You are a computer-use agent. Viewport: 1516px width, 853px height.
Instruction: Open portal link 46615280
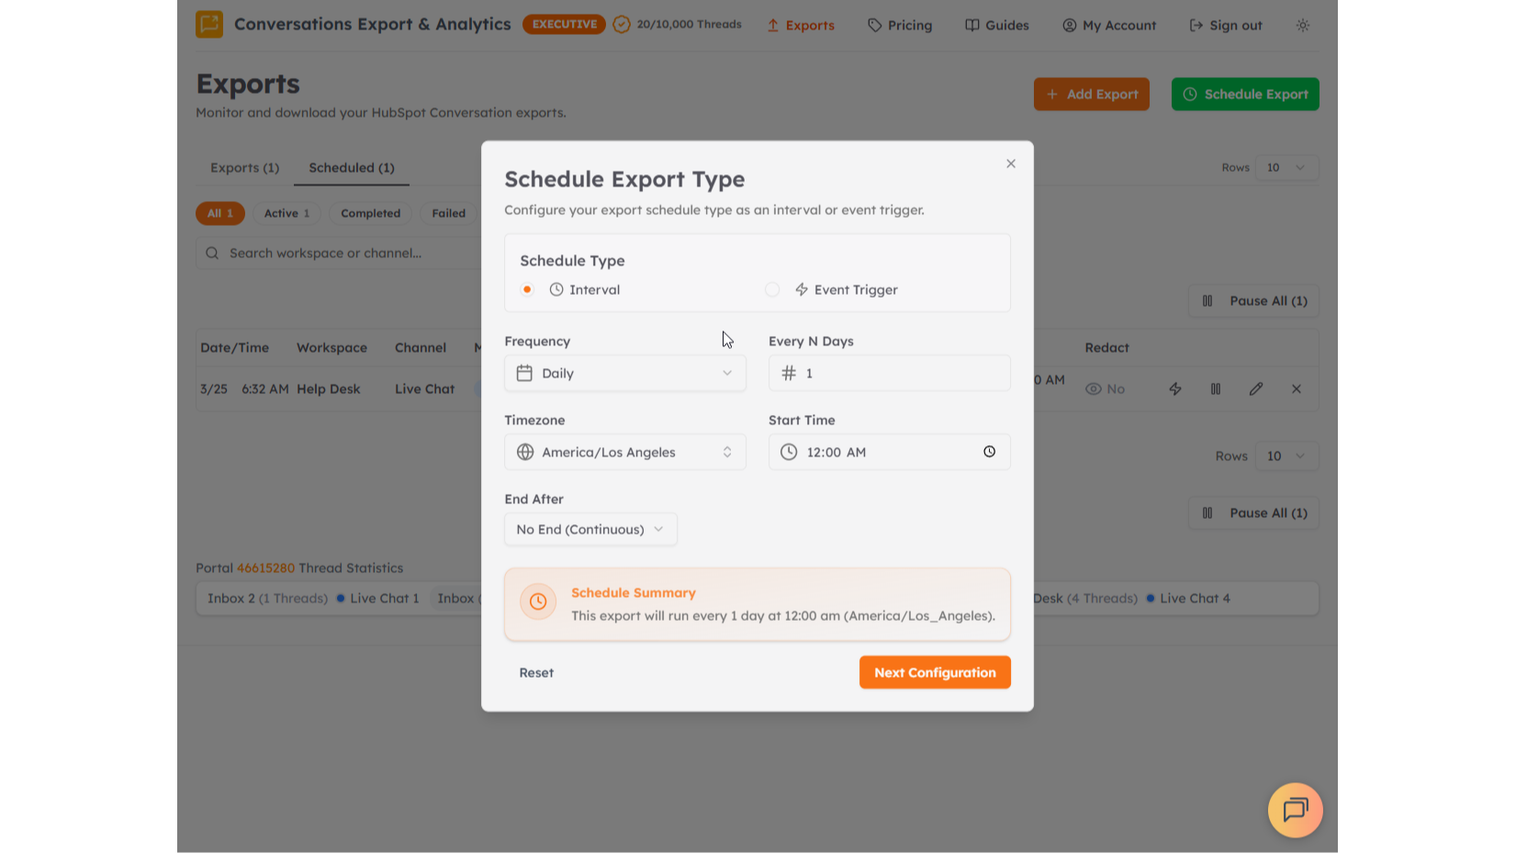264,567
